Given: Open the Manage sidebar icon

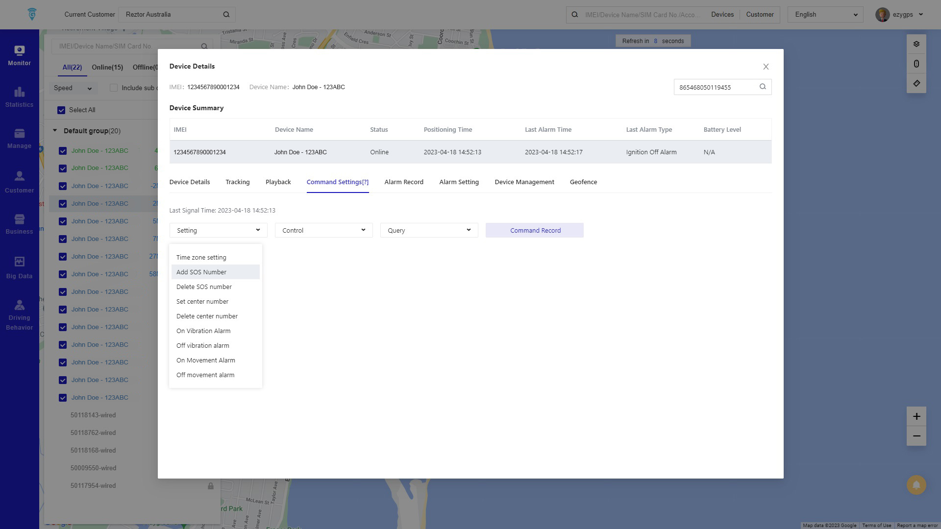Looking at the screenshot, I should coord(19,139).
